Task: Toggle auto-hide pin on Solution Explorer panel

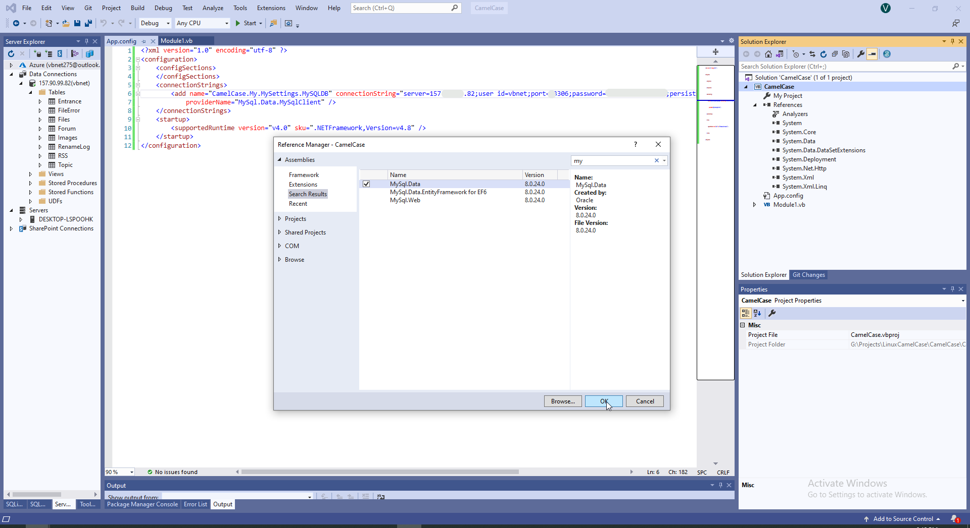Action: (952, 41)
